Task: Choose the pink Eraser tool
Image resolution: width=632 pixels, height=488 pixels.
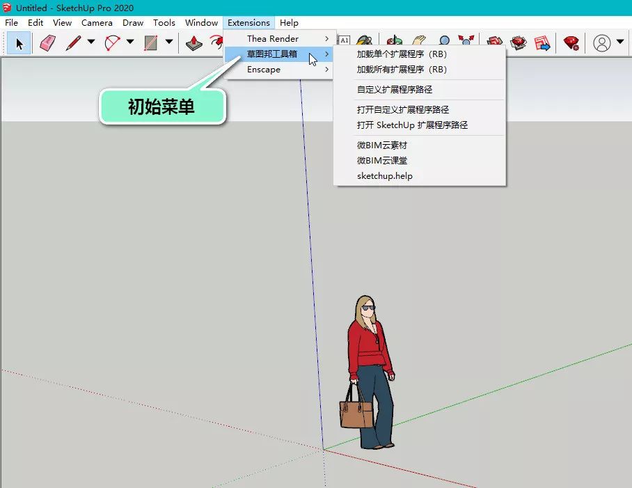Action: (x=47, y=42)
